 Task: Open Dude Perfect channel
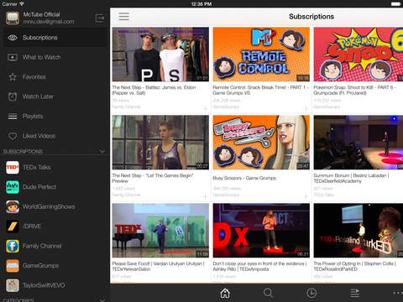55,187
